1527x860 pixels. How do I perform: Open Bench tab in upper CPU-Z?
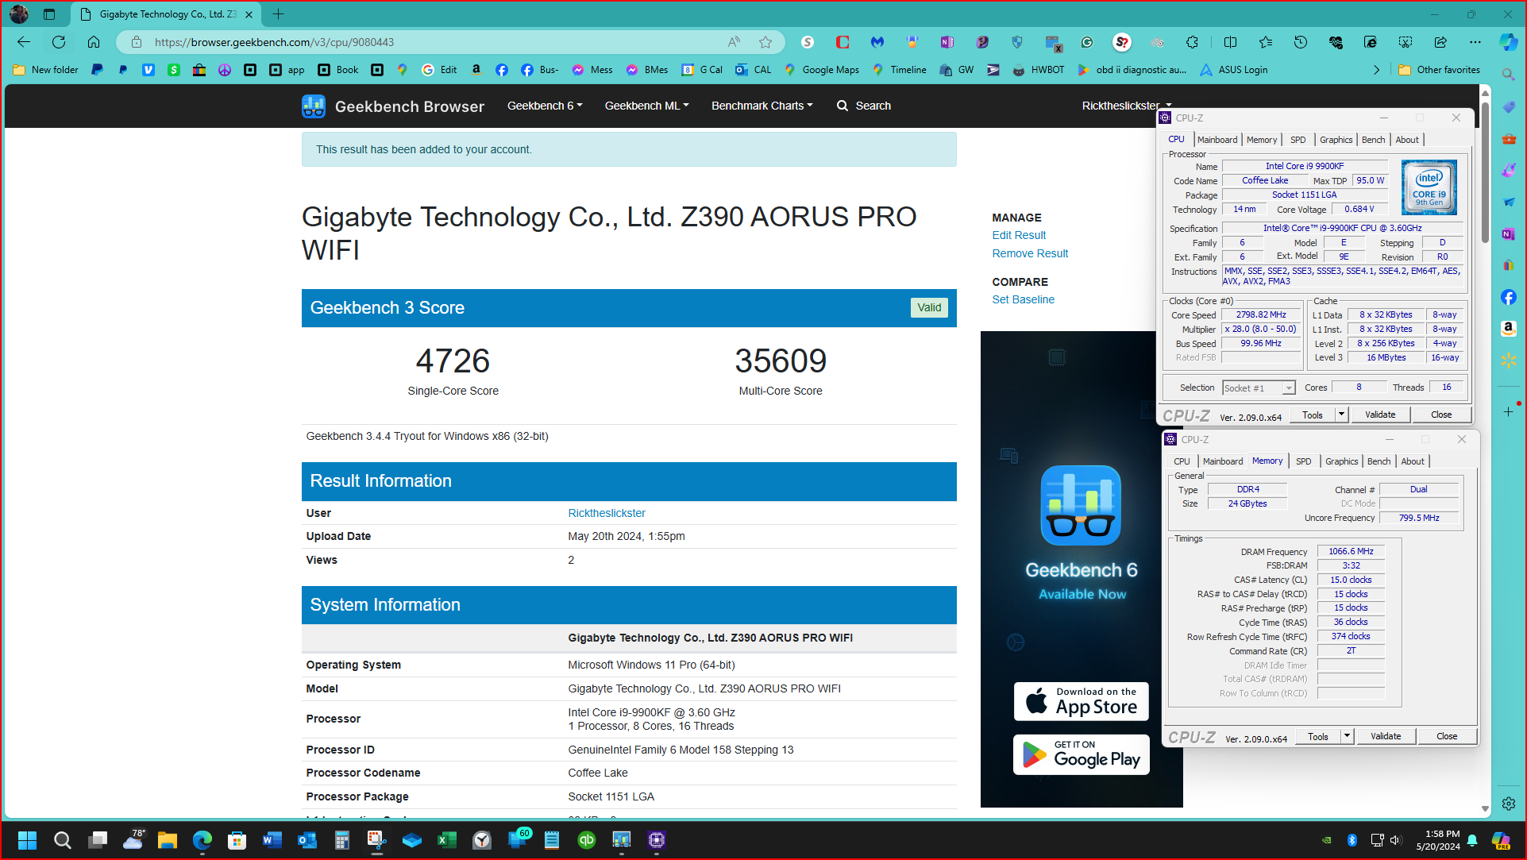(1373, 140)
